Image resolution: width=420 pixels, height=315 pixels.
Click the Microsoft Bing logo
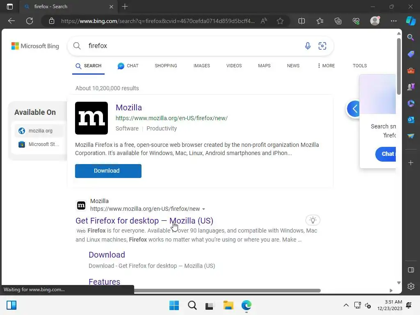click(x=35, y=46)
